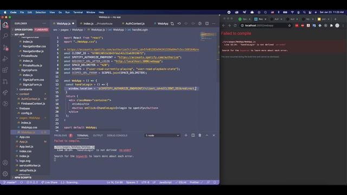Screen dimensions: 347x195
Task: Click browser back arrow
Action: [223, 25]
